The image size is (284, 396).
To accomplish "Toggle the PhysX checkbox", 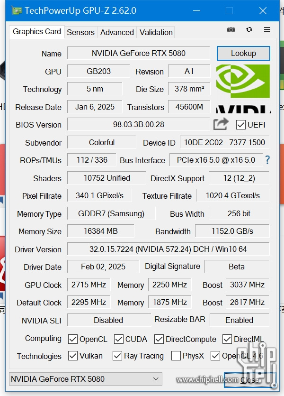I will coord(176,356).
